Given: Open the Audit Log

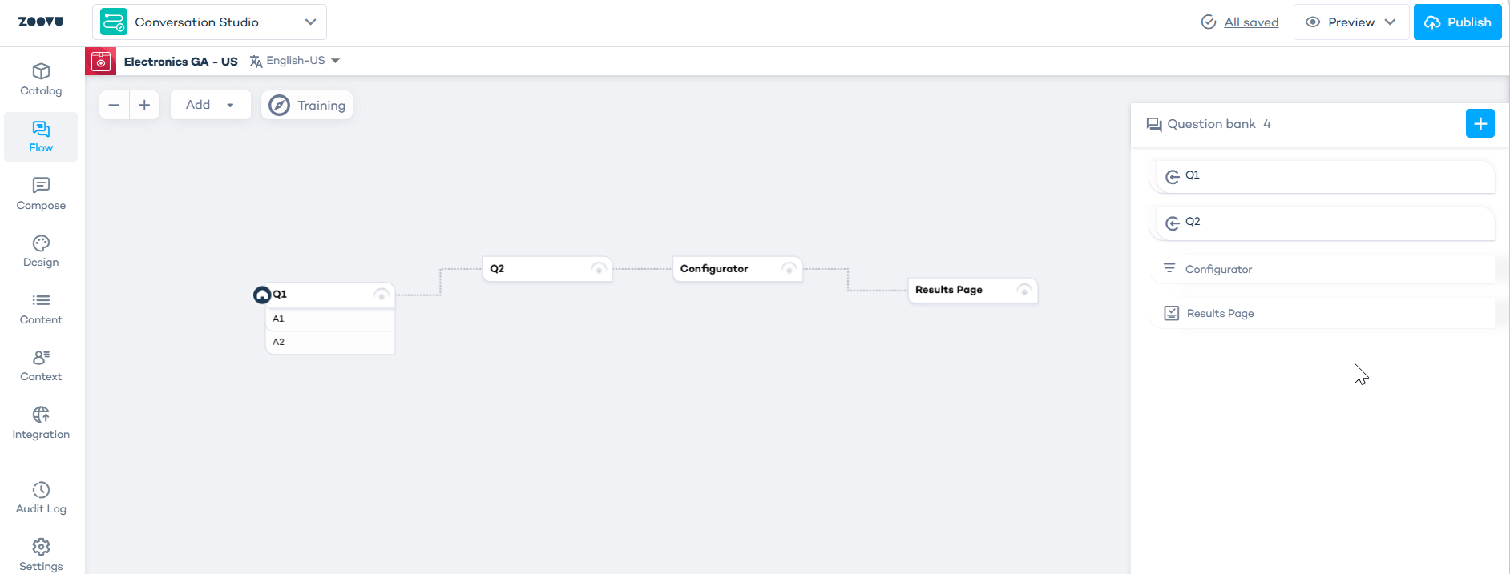Looking at the screenshot, I should click(x=41, y=498).
